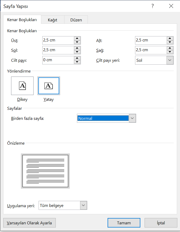
Task: Click Varsayılan Olarak Ayarla to set defaults
Action: (29, 223)
